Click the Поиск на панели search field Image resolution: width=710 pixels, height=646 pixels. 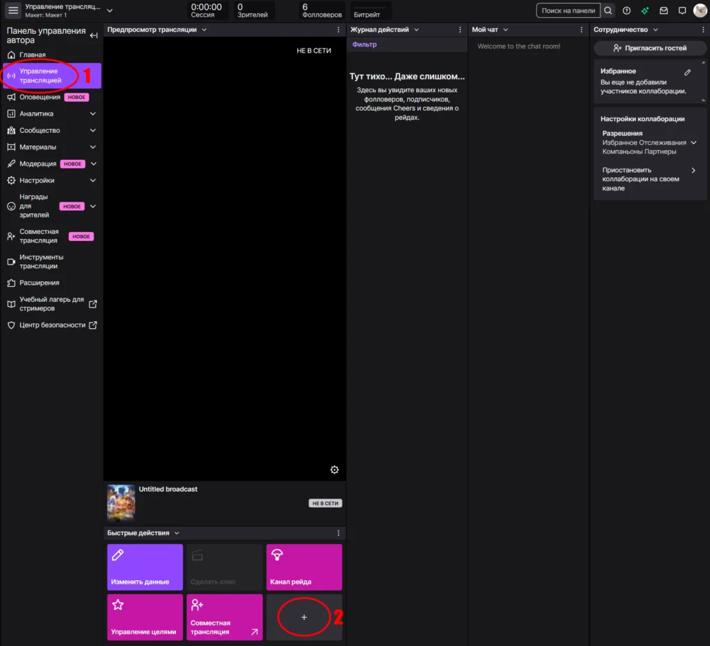point(568,10)
